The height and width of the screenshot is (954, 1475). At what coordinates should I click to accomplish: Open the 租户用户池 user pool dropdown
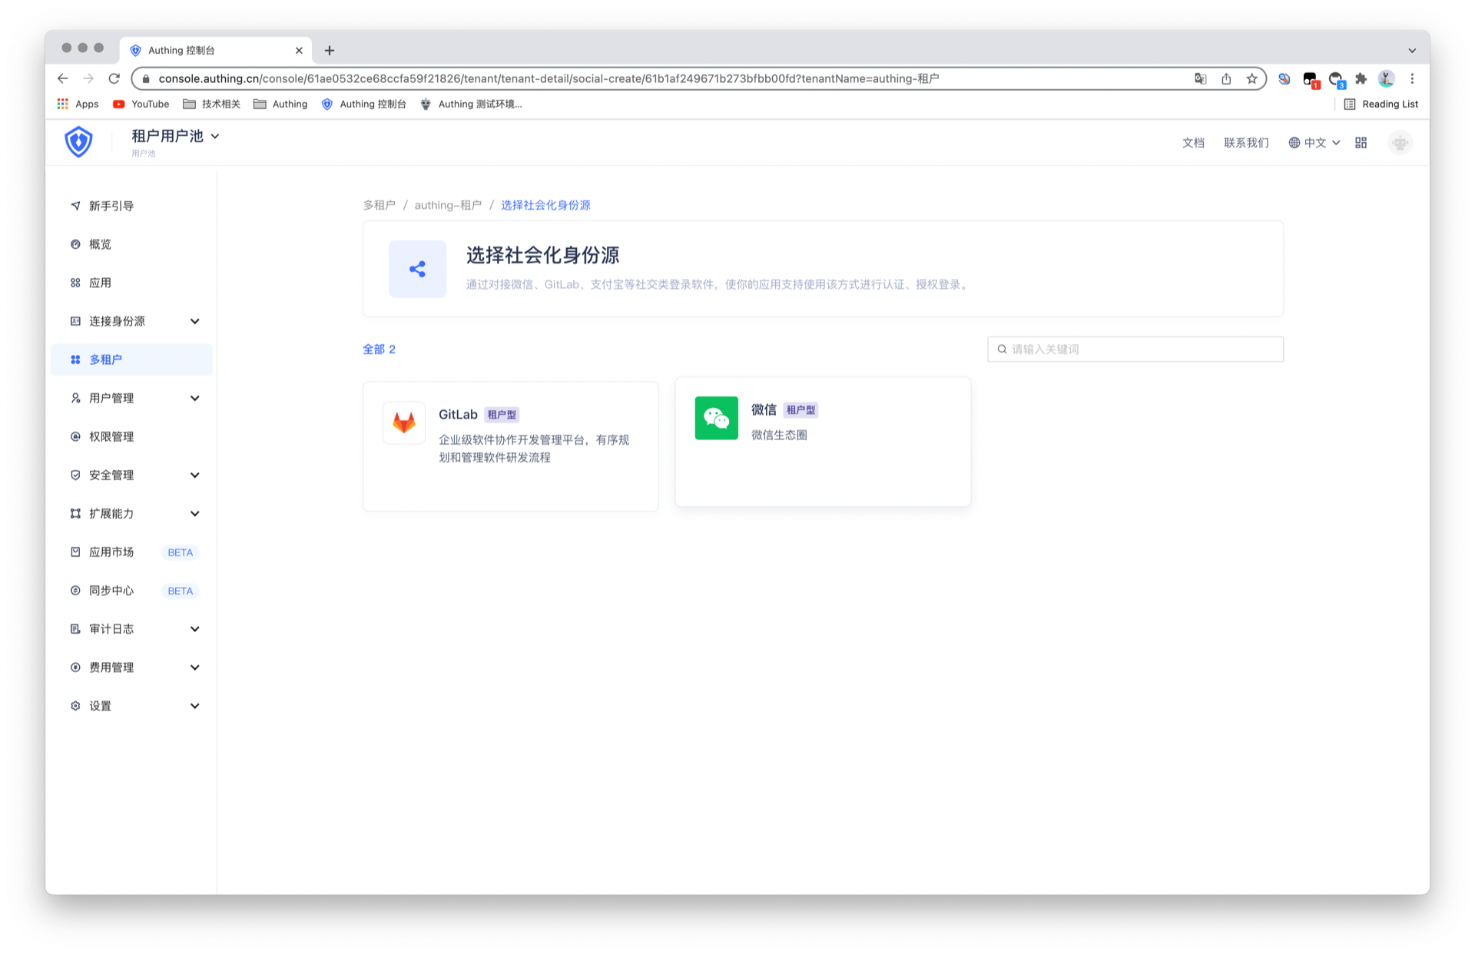[175, 137]
